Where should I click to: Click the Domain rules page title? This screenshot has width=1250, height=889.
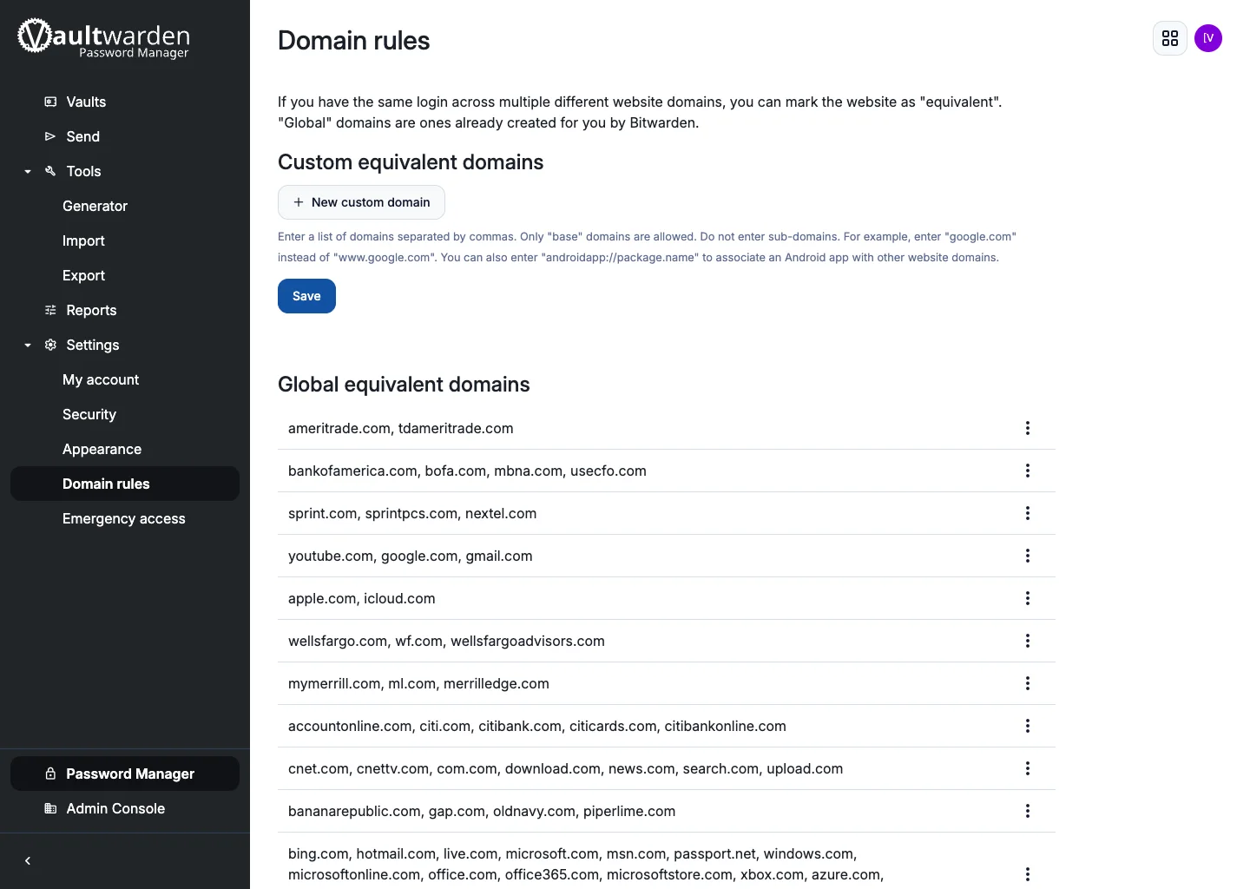354,41
